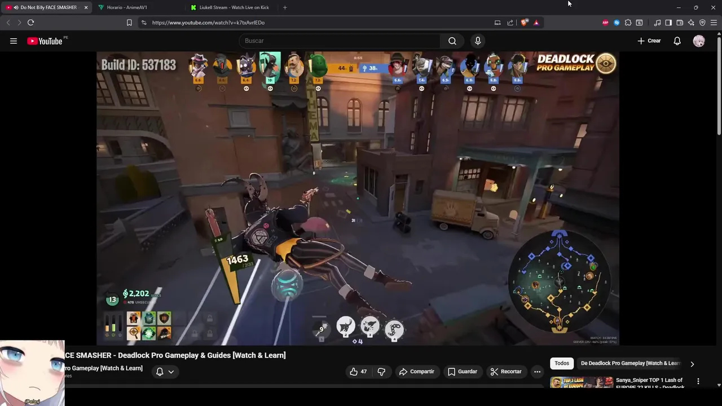Save video with Guardar button
Screen dimensions: 722x406
click(463, 372)
